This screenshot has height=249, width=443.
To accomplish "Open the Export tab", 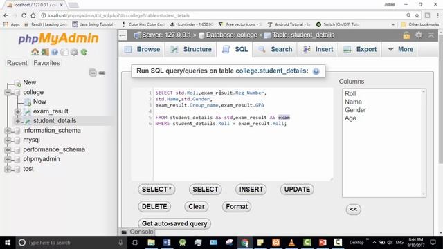I will click(x=360, y=49).
